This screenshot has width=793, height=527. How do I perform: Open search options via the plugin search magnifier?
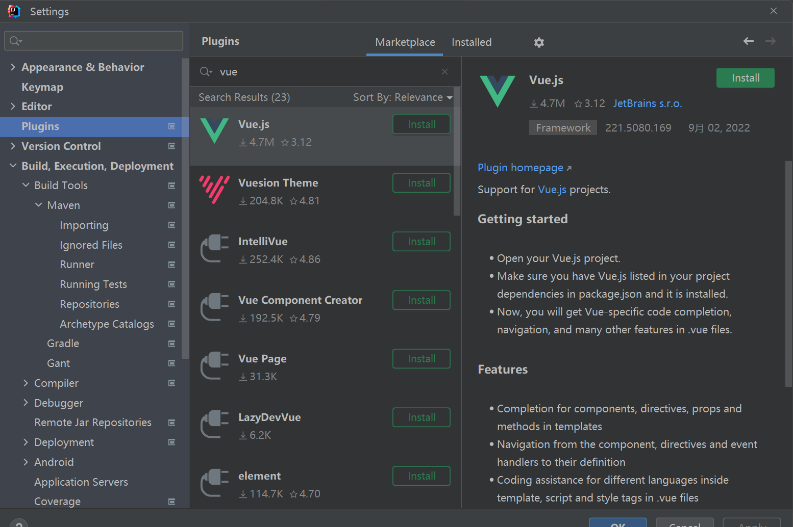point(206,72)
